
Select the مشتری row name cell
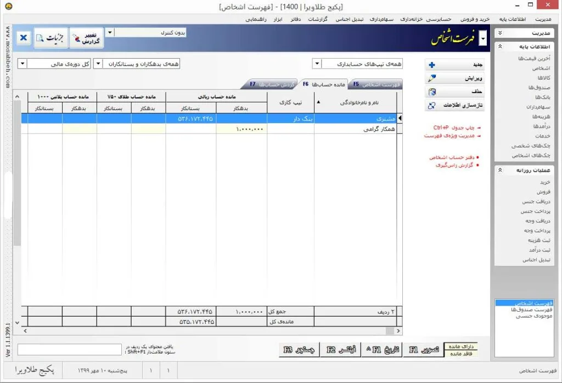(x=356, y=118)
